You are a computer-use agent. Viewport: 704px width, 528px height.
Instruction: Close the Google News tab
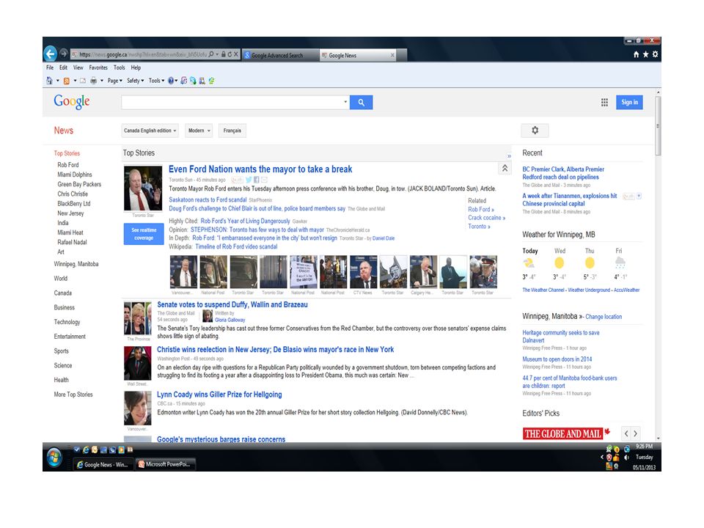(392, 55)
